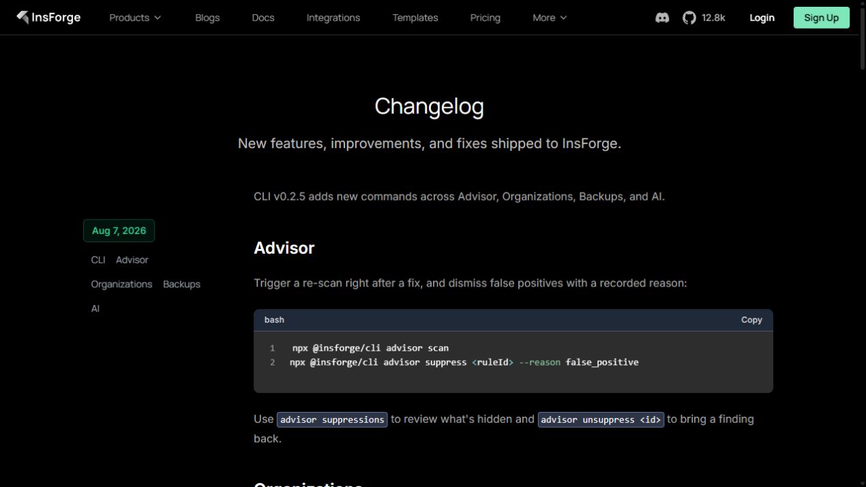
Task: Filter by the Backups tag
Action: (x=181, y=284)
